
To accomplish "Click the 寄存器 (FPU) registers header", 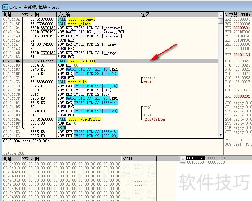I will click(238, 15).
